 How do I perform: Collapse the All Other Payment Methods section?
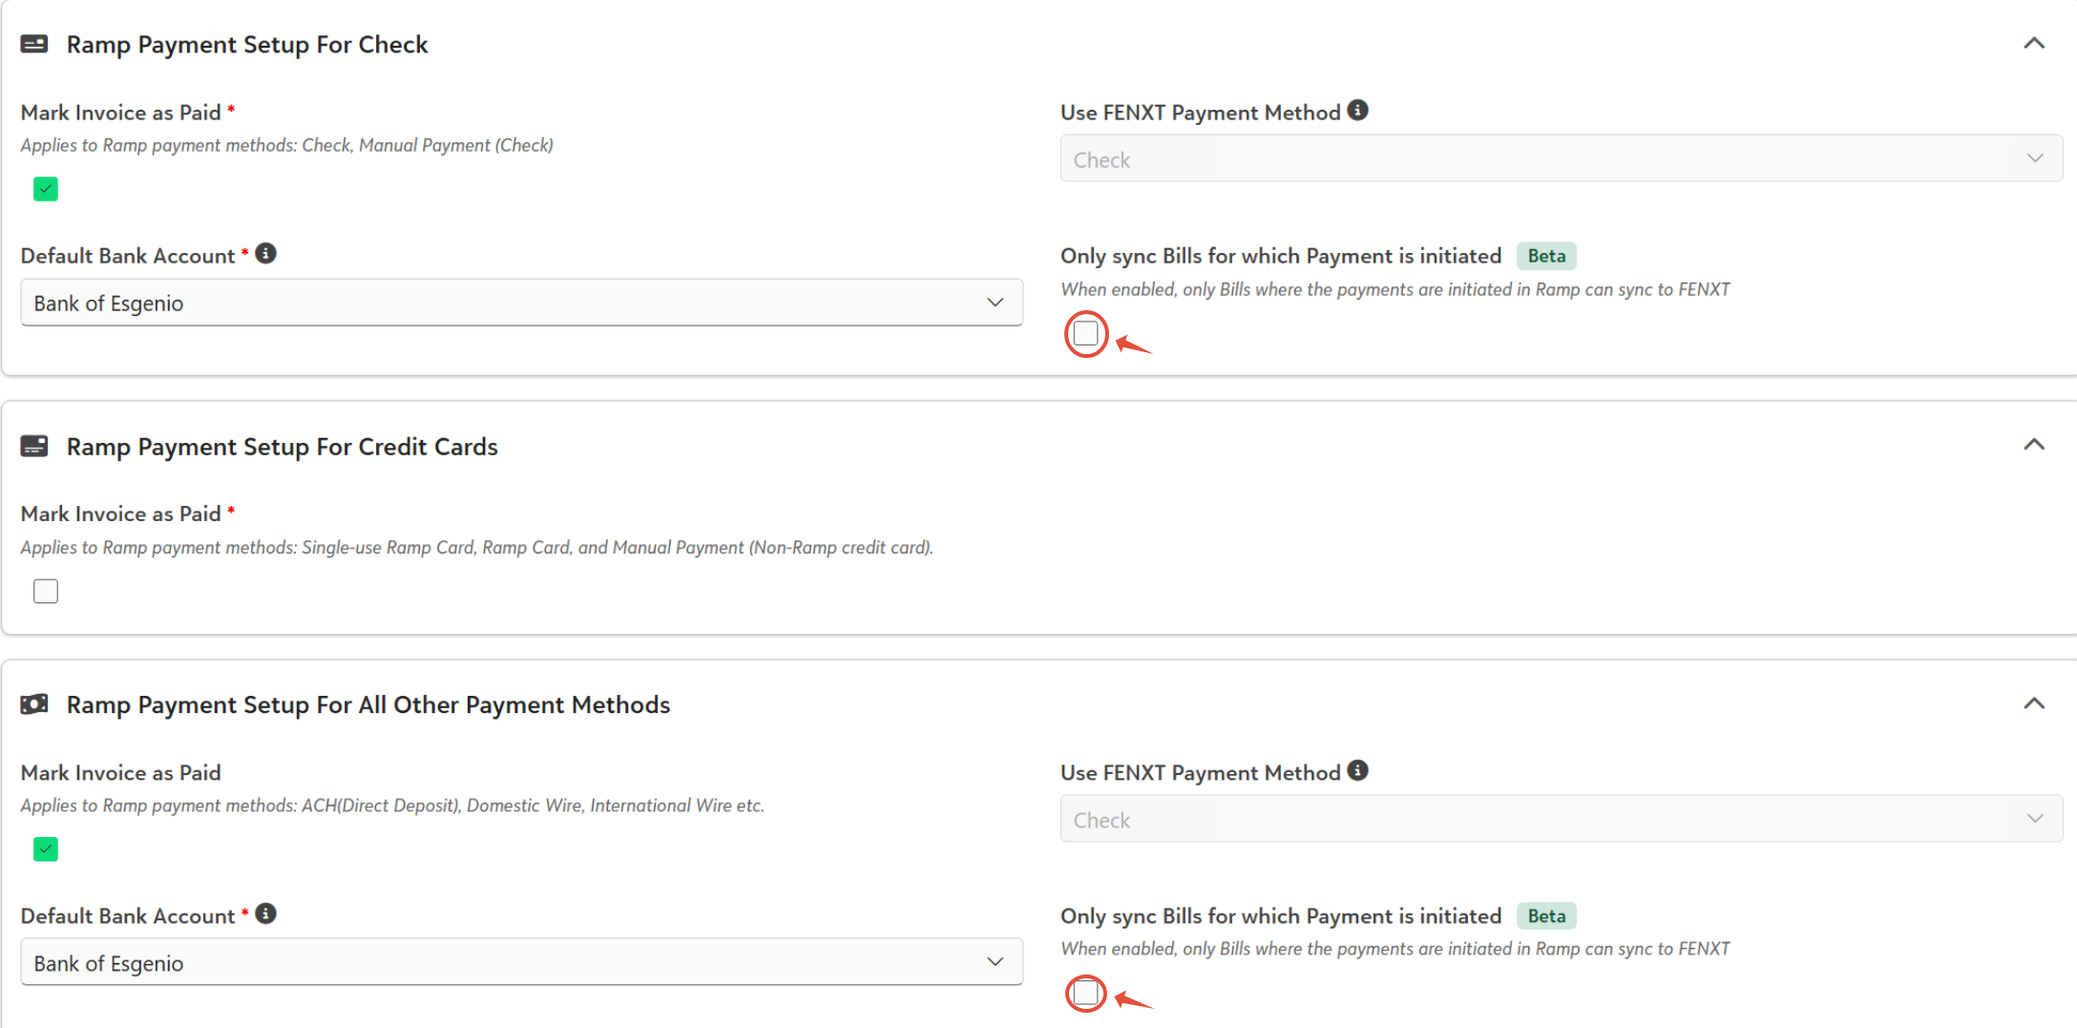point(2034,704)
